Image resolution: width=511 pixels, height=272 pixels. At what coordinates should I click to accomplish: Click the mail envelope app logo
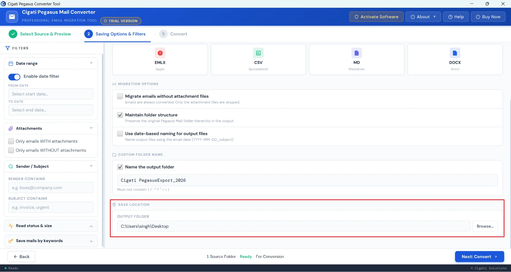click(12, 17)
